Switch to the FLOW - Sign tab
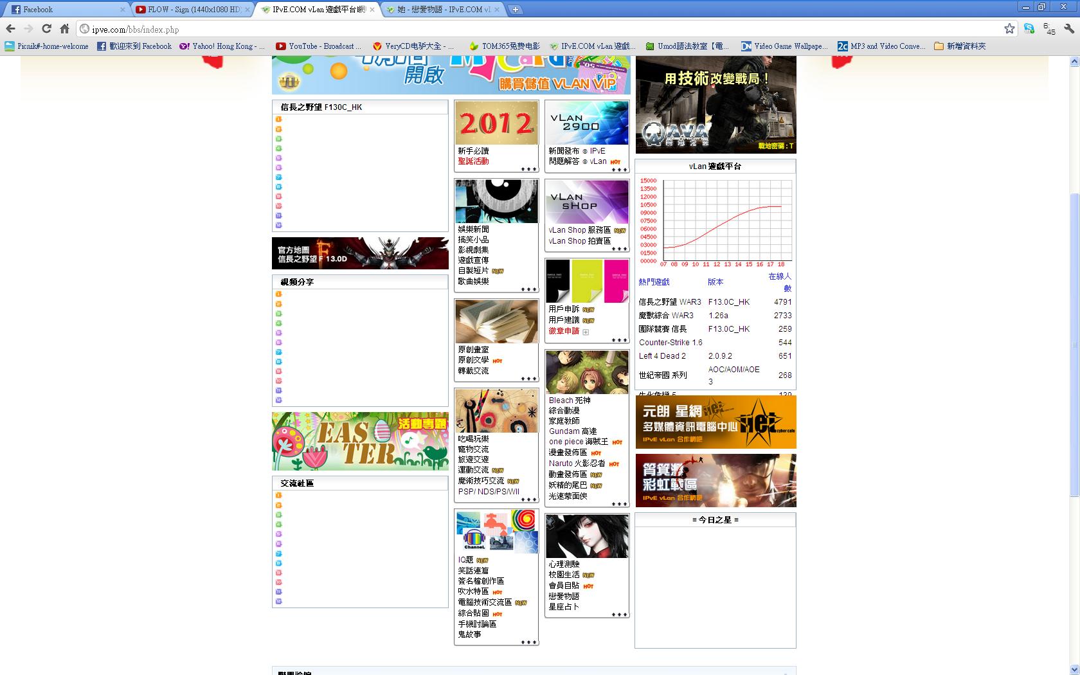The width and height of the screenshot is (1080, 675). (x=192, y=10)
